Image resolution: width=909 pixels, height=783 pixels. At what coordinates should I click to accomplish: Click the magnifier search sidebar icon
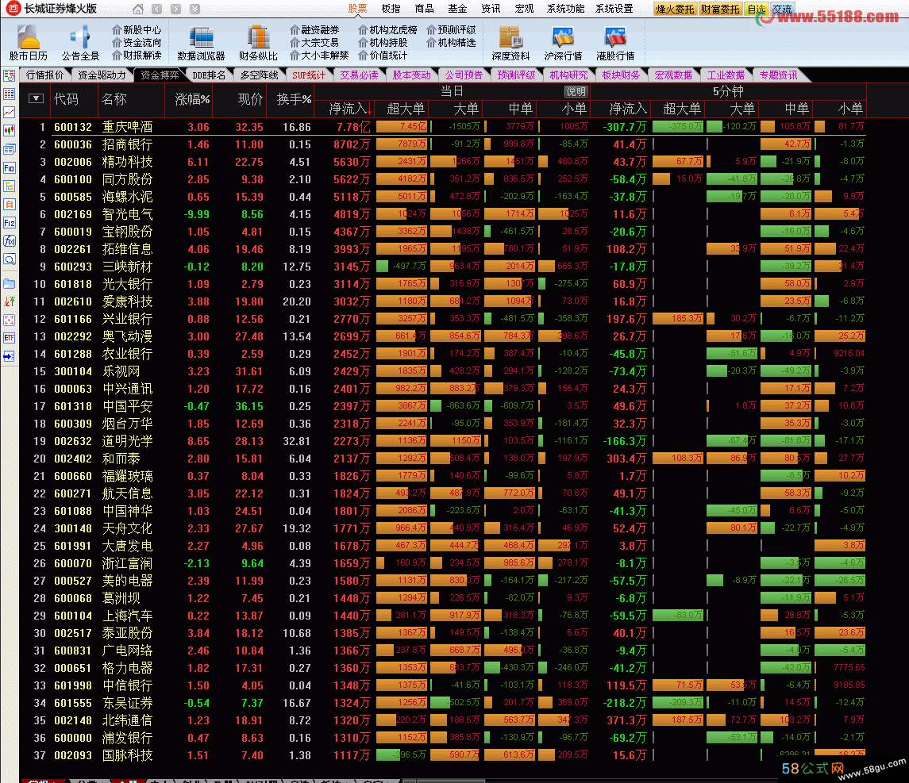(x=10, y=259)
